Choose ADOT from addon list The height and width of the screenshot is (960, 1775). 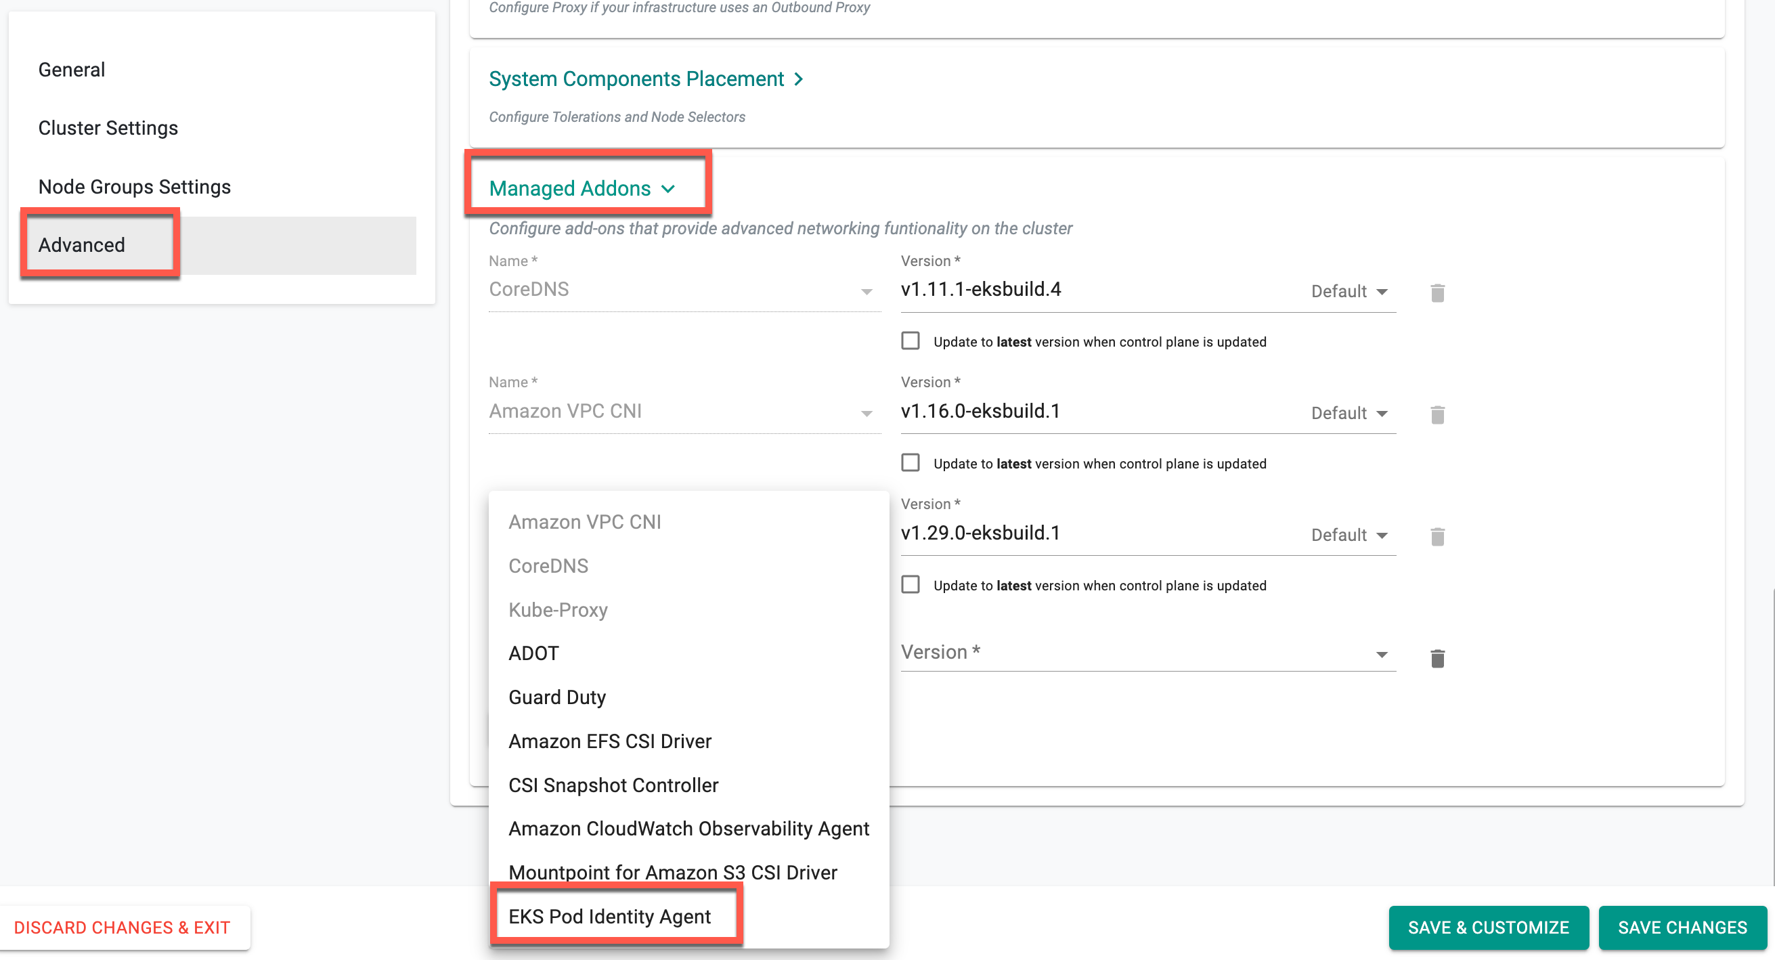tap(688, 653)
